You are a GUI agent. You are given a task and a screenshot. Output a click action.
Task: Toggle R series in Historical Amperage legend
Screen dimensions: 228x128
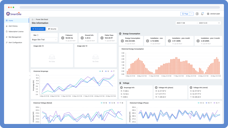click(x=101, y=71)
